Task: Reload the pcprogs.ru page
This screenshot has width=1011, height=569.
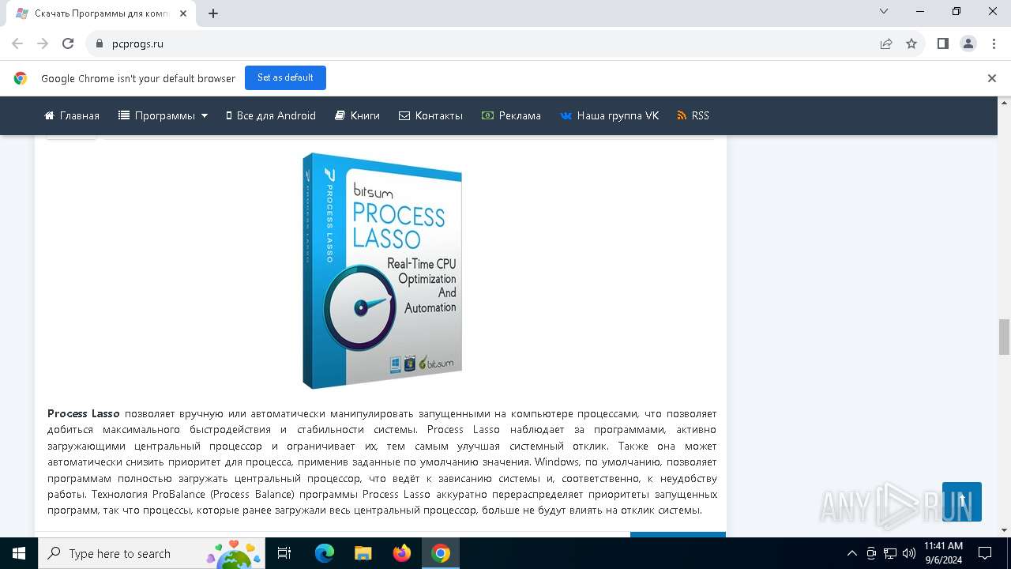Action: coord(68,43)
